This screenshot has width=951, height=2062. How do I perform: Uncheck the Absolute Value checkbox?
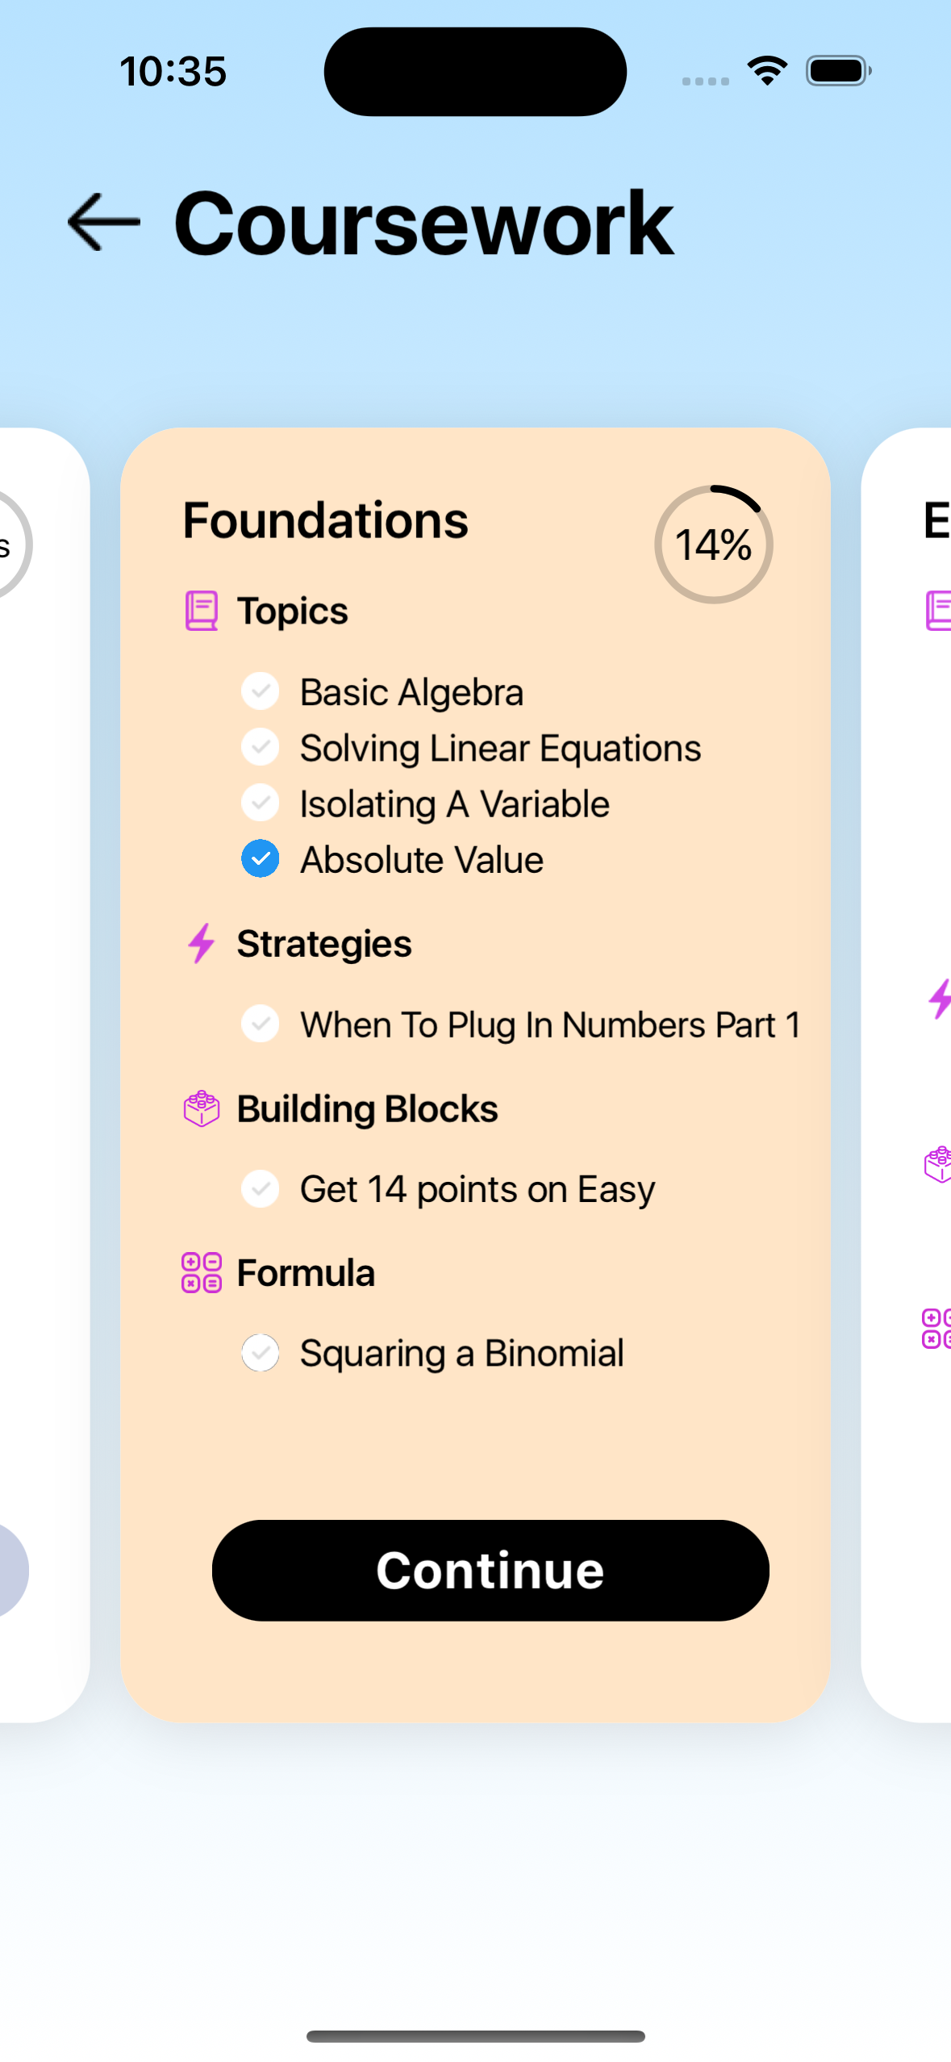click(x=261, y=858)
